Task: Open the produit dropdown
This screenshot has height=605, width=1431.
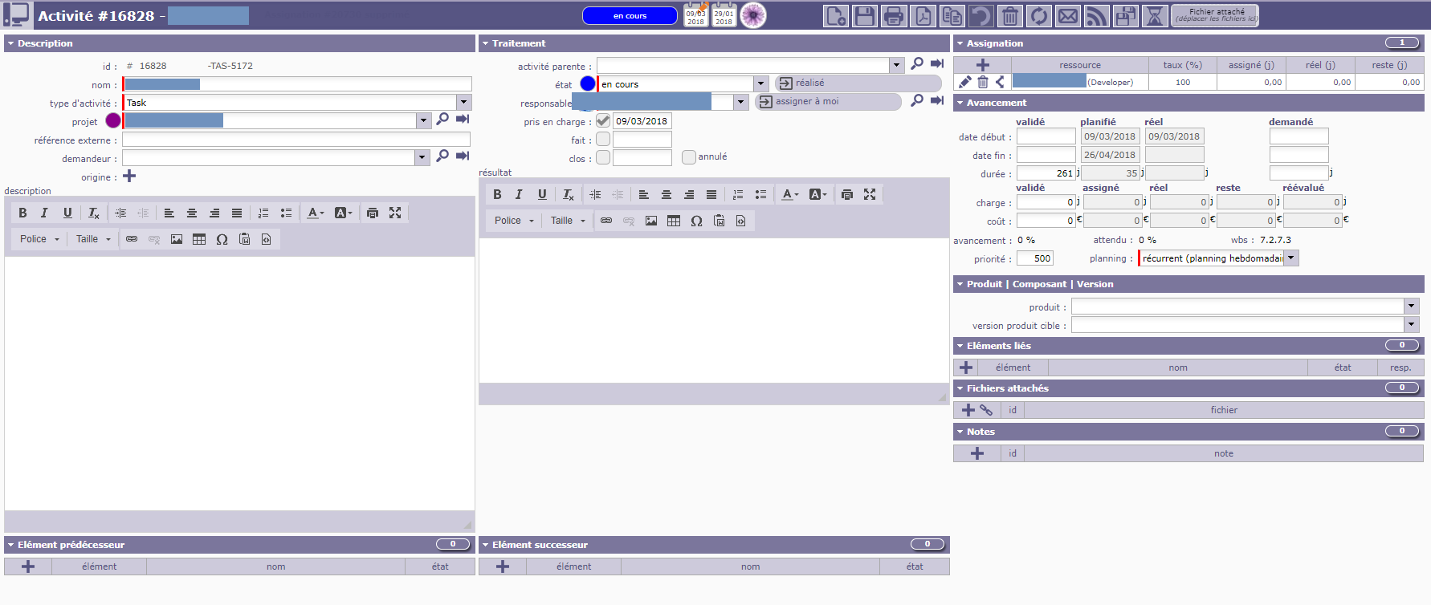Action: 1411,307
